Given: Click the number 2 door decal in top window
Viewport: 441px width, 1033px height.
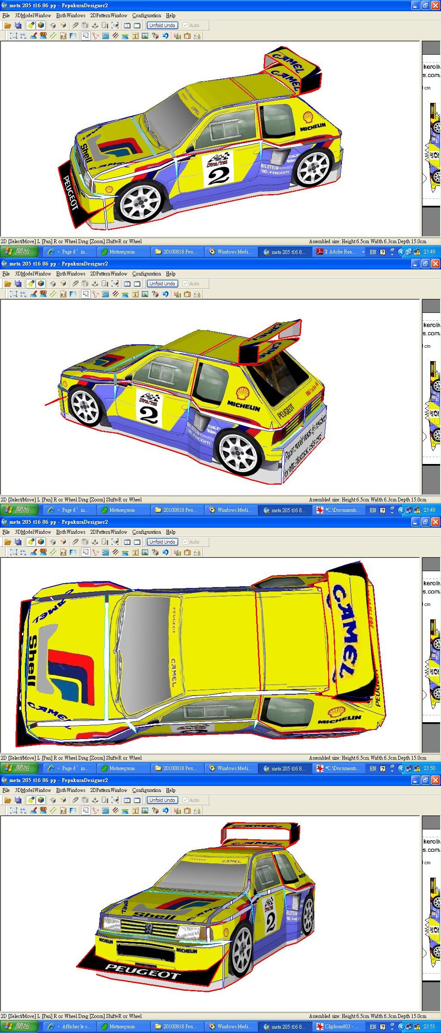Looking at the screenshot, I should pyautogui.click(x=218, y=168).
